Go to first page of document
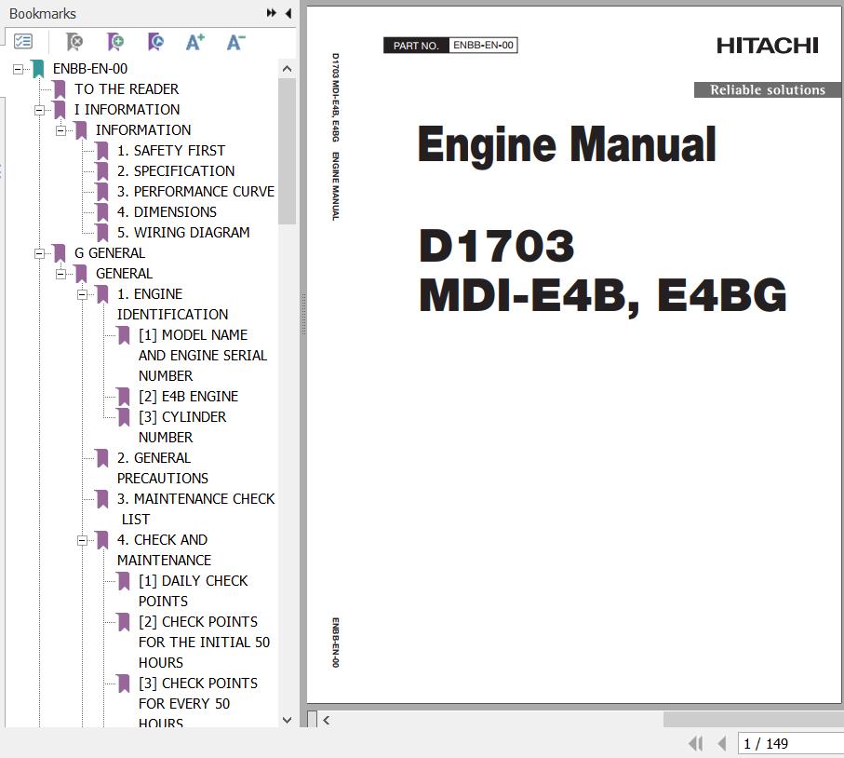Image resolution: width=844 pixels, height=758 pixels. [696, 743]
